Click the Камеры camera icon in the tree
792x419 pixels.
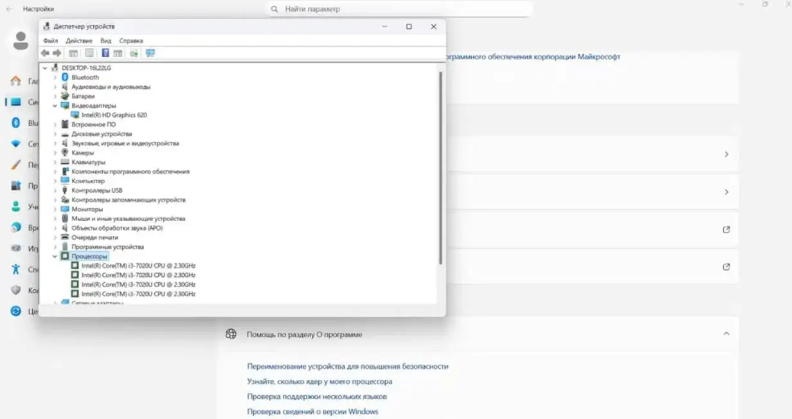[64, 152]
